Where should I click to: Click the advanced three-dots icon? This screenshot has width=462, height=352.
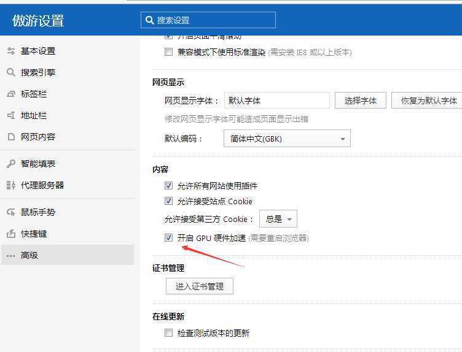(x=11, y=256)
